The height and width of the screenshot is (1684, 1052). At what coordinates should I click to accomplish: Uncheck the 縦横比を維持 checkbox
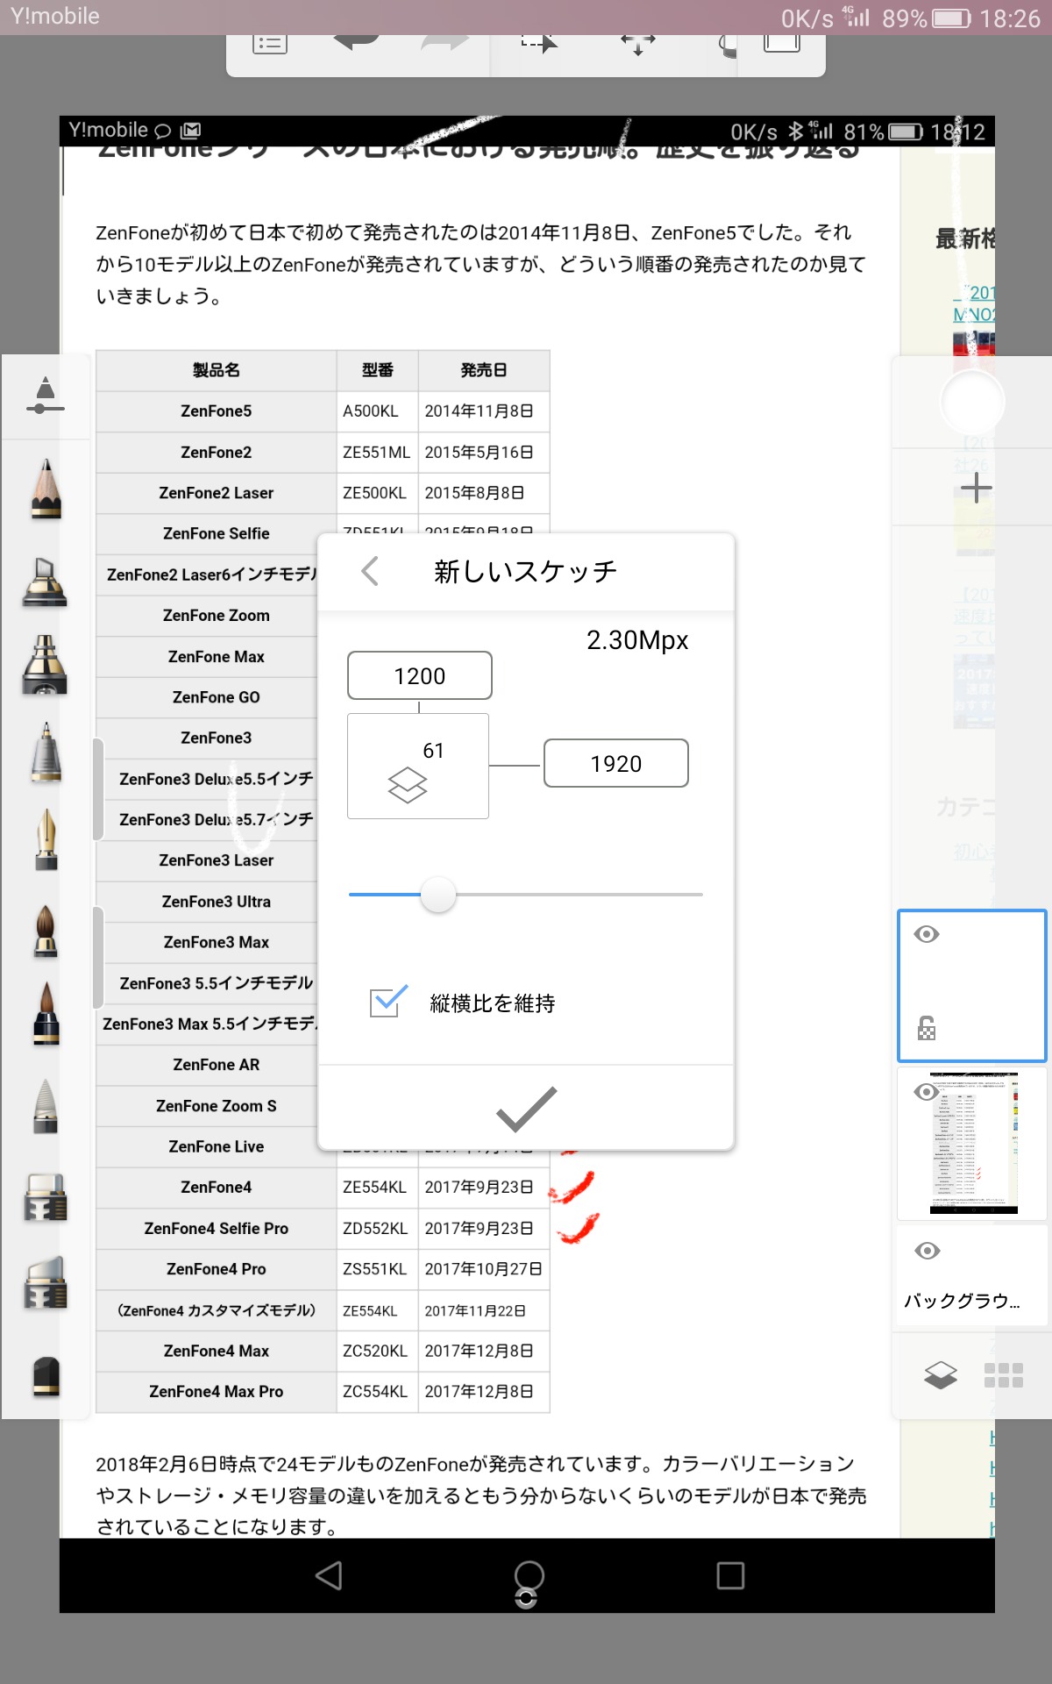tap(387, 1002)
